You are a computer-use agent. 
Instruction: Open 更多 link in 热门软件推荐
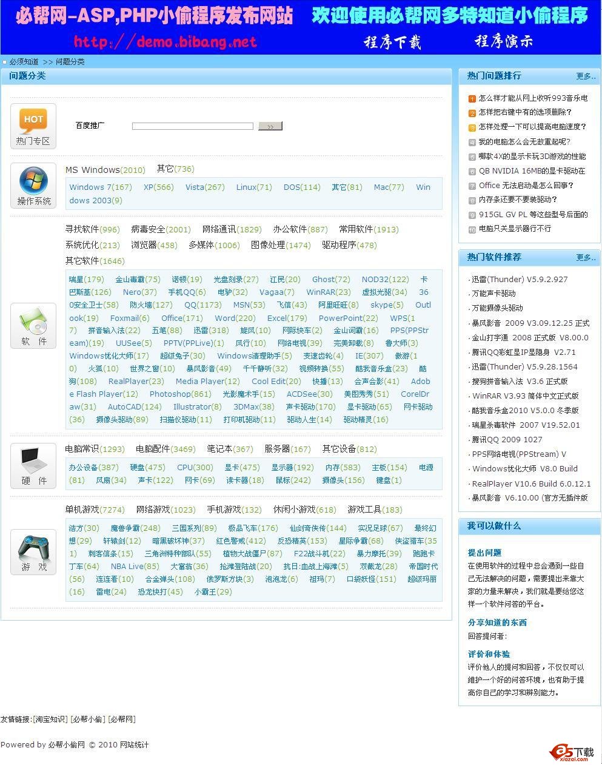point(586,258)
